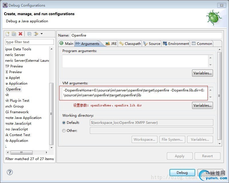Click 'Filter matched 27 of 27 items' text
This screenshot has width=229, height=183.
tap(29, 159)
